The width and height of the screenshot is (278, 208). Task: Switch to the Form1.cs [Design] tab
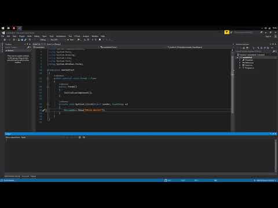[x=54, y=44]
